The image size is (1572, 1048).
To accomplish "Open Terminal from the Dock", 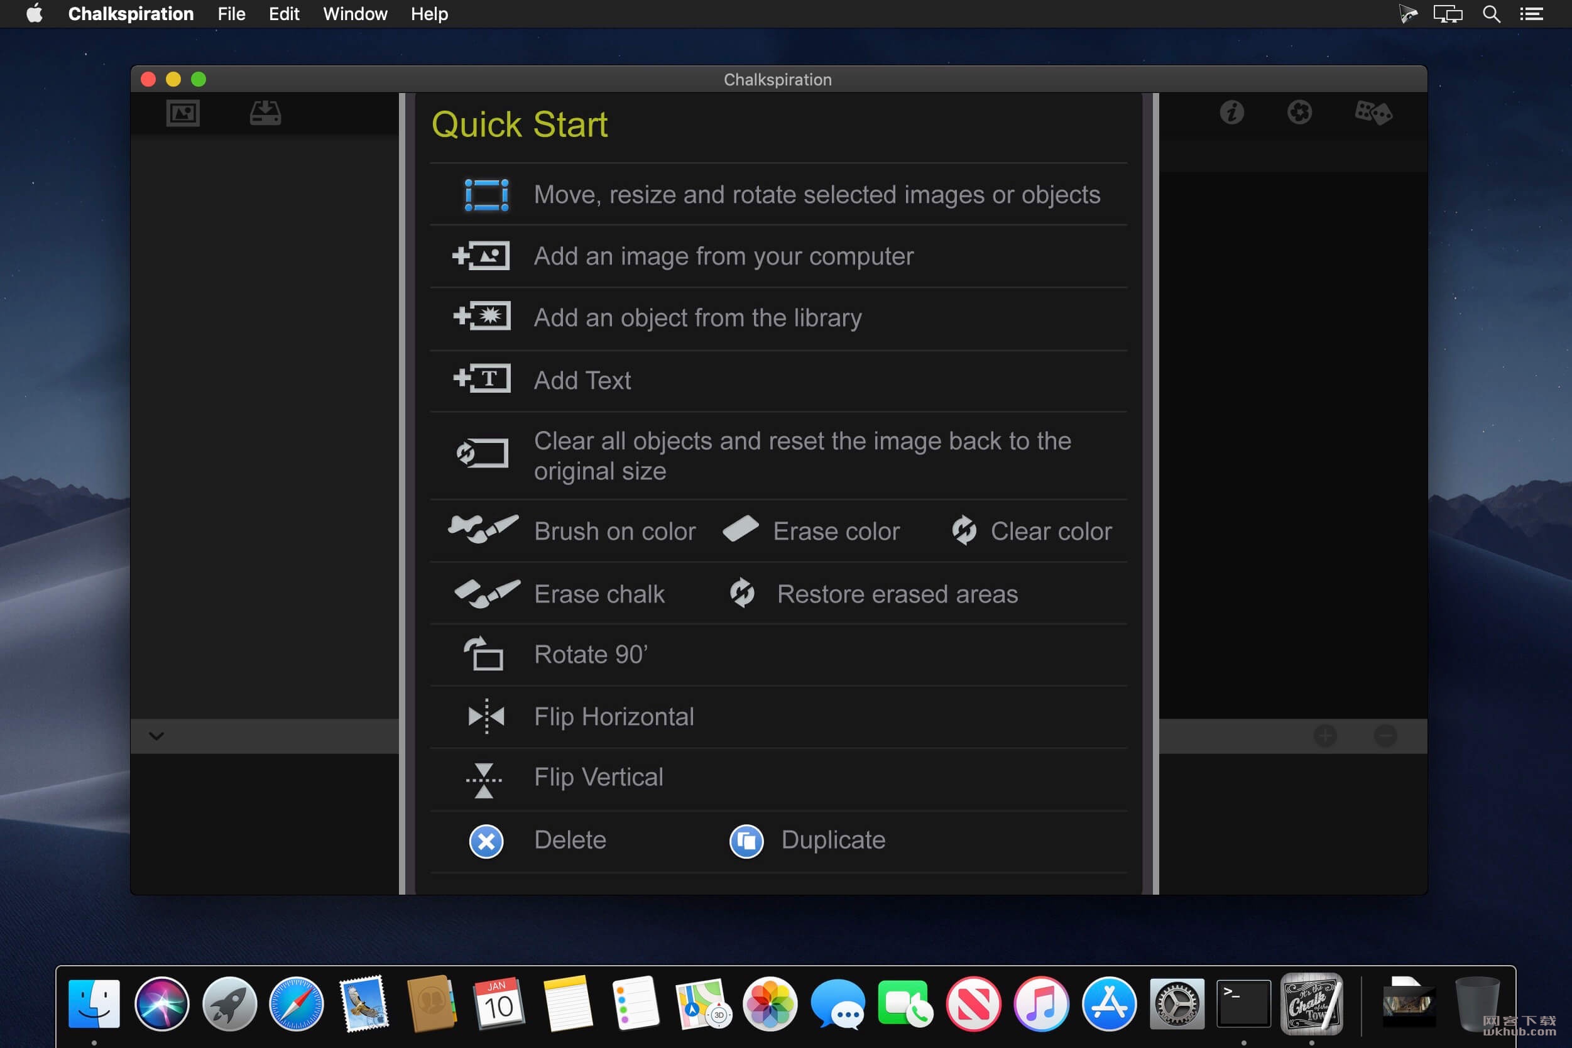I will [x=1243, y=1003].
